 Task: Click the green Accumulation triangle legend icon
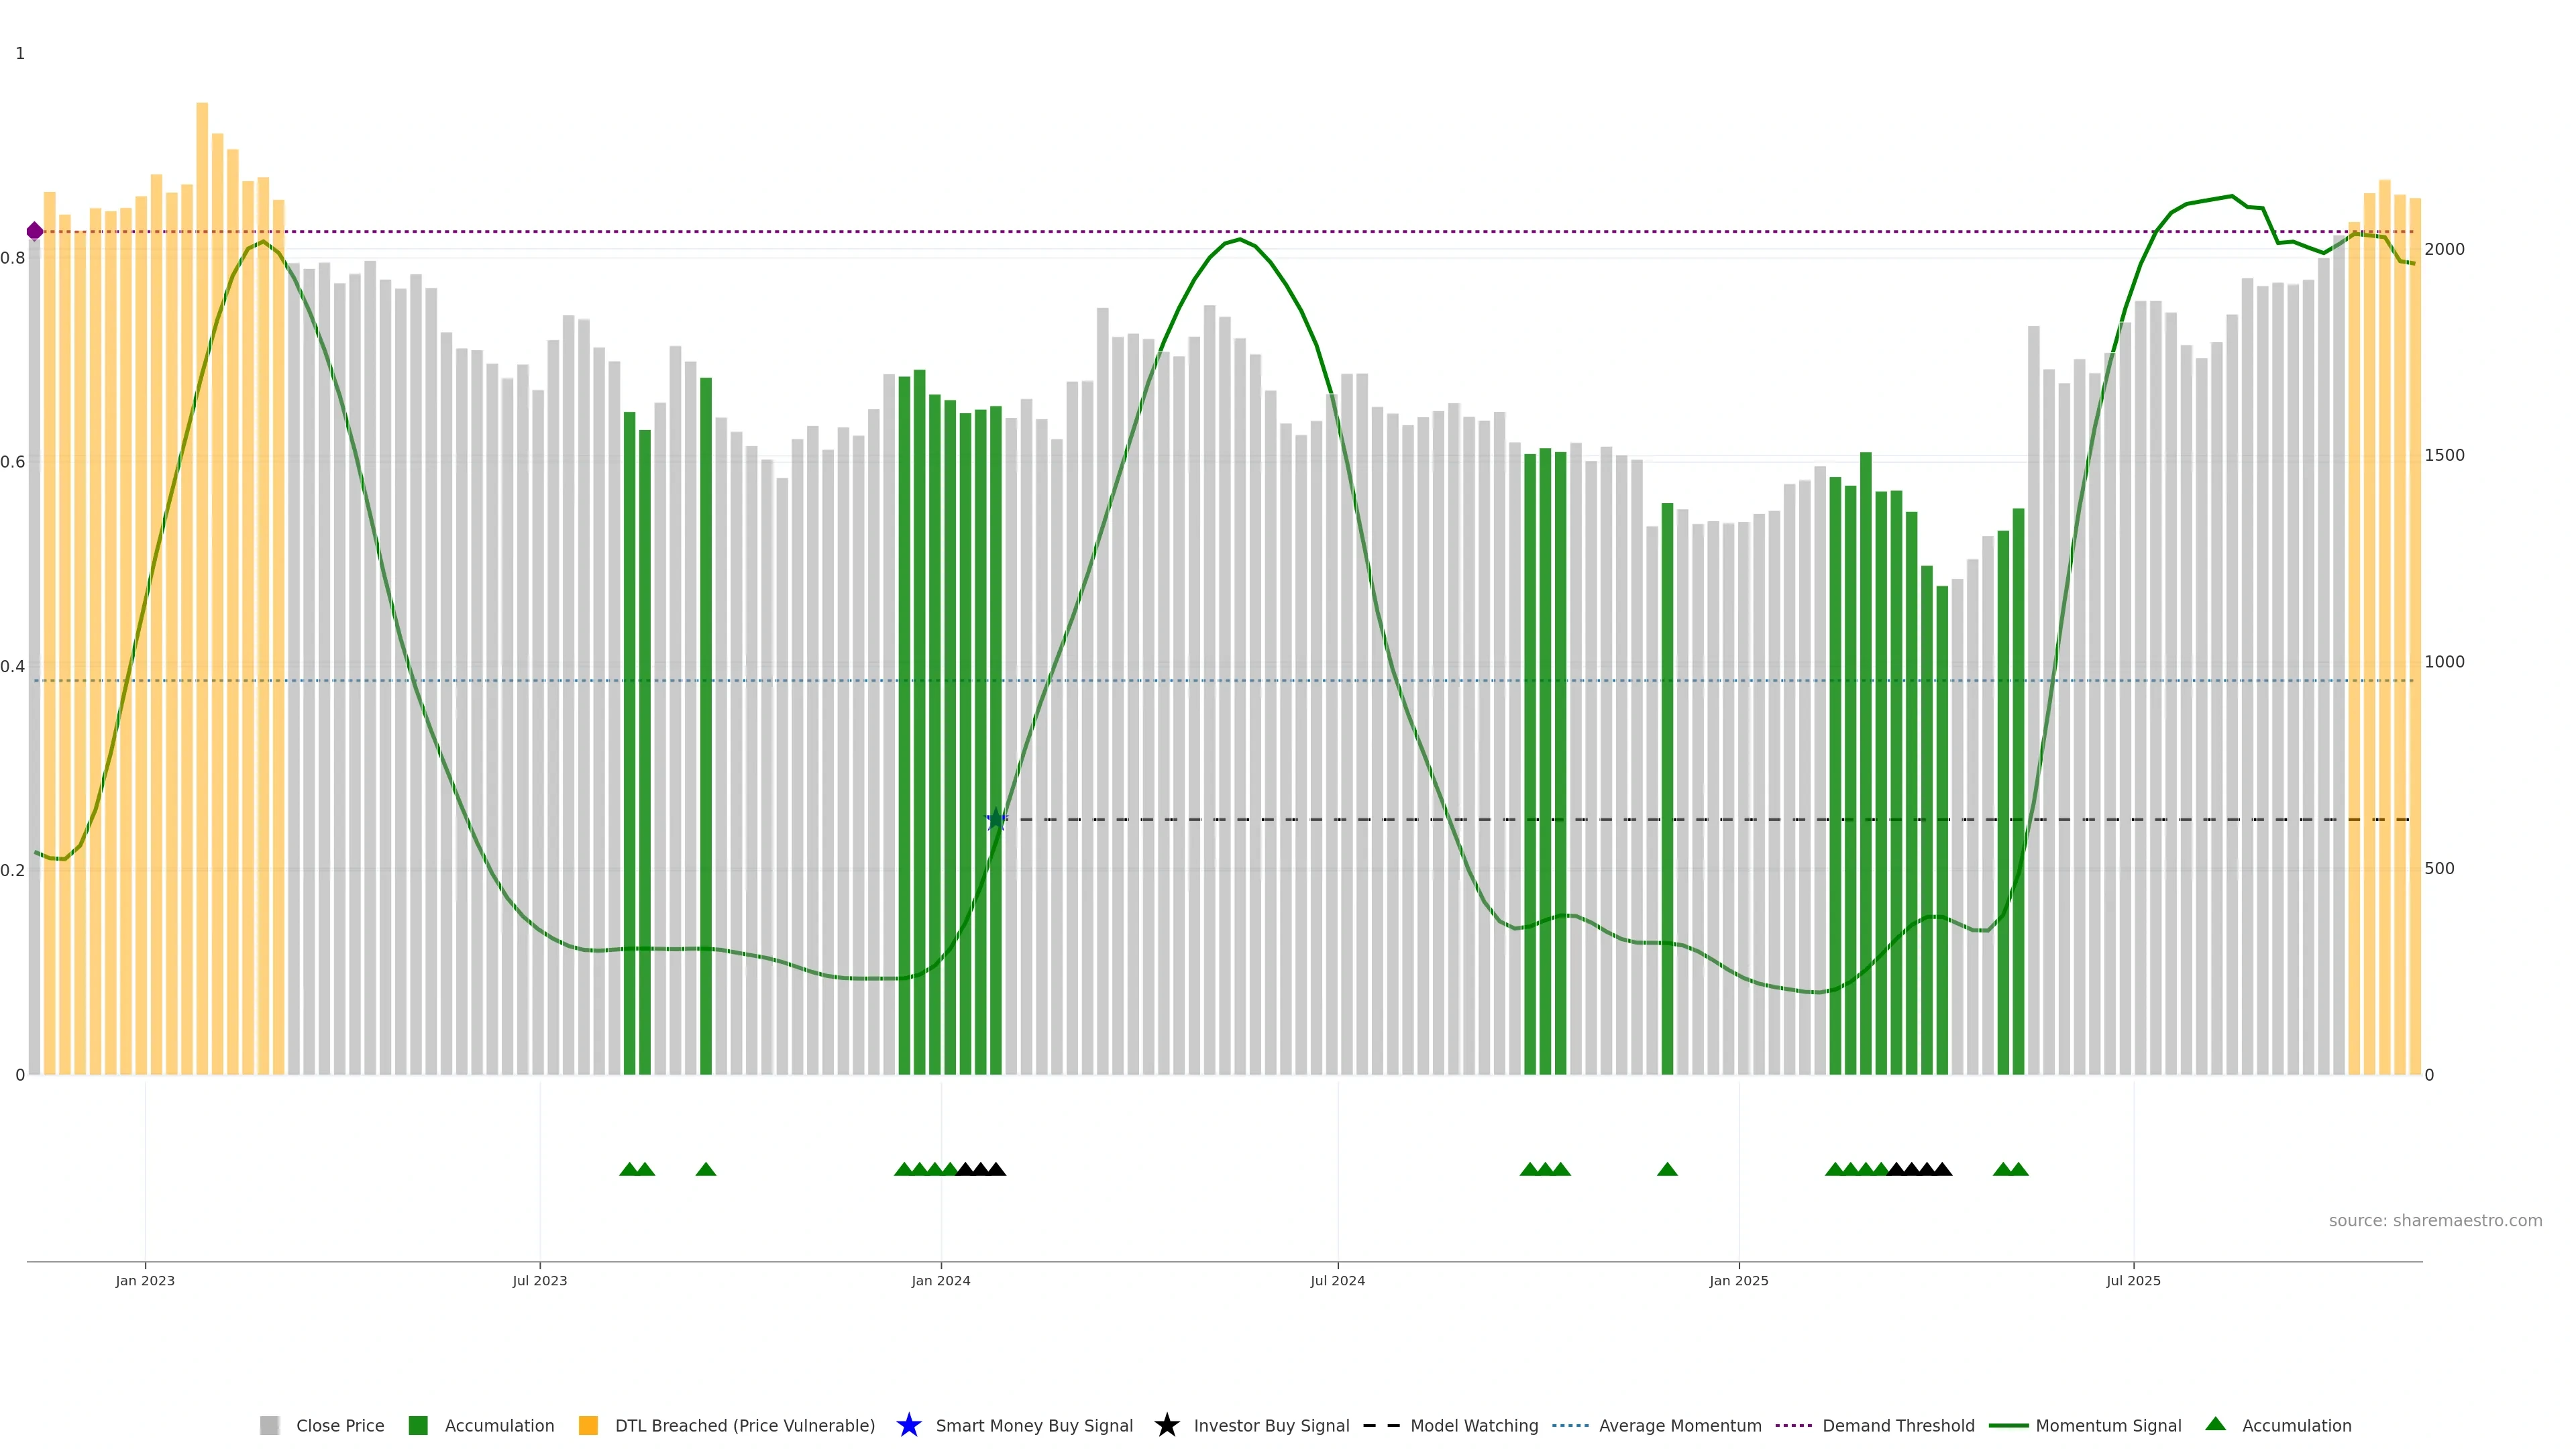(2215, 1424)
